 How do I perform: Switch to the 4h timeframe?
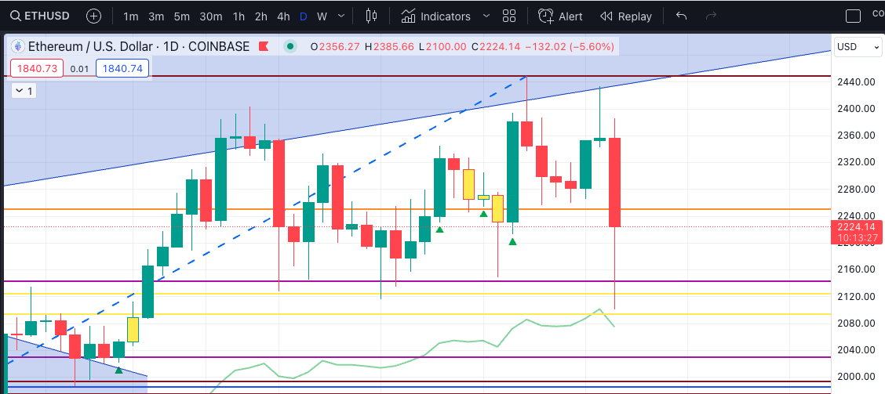coord(283,16)
